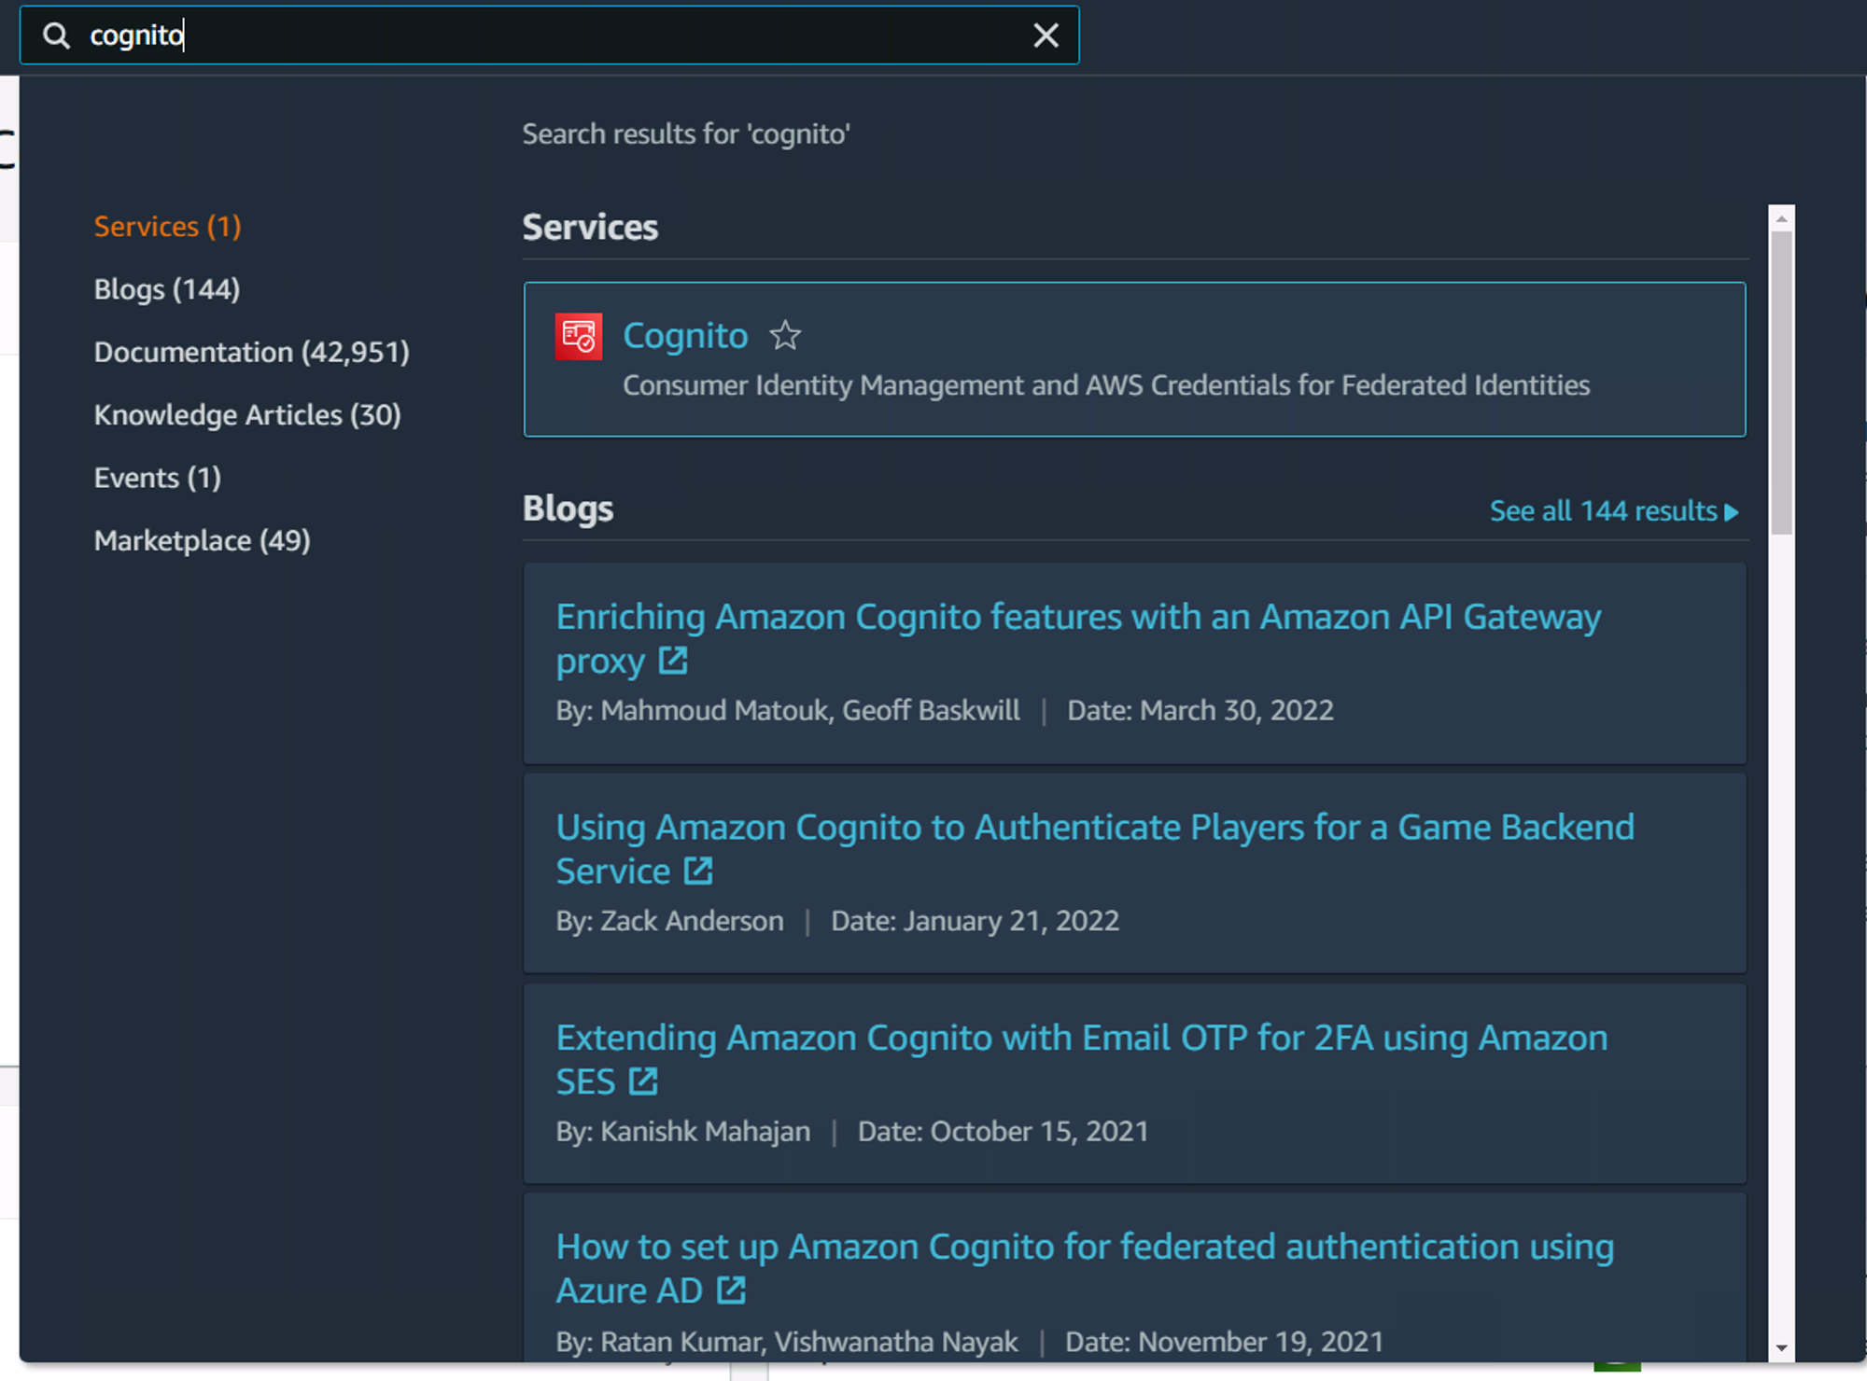Image resolution: width=1867 pixels, height=1381 pixels.
Task: Open the Cognito service link
Action: (685, 335)
